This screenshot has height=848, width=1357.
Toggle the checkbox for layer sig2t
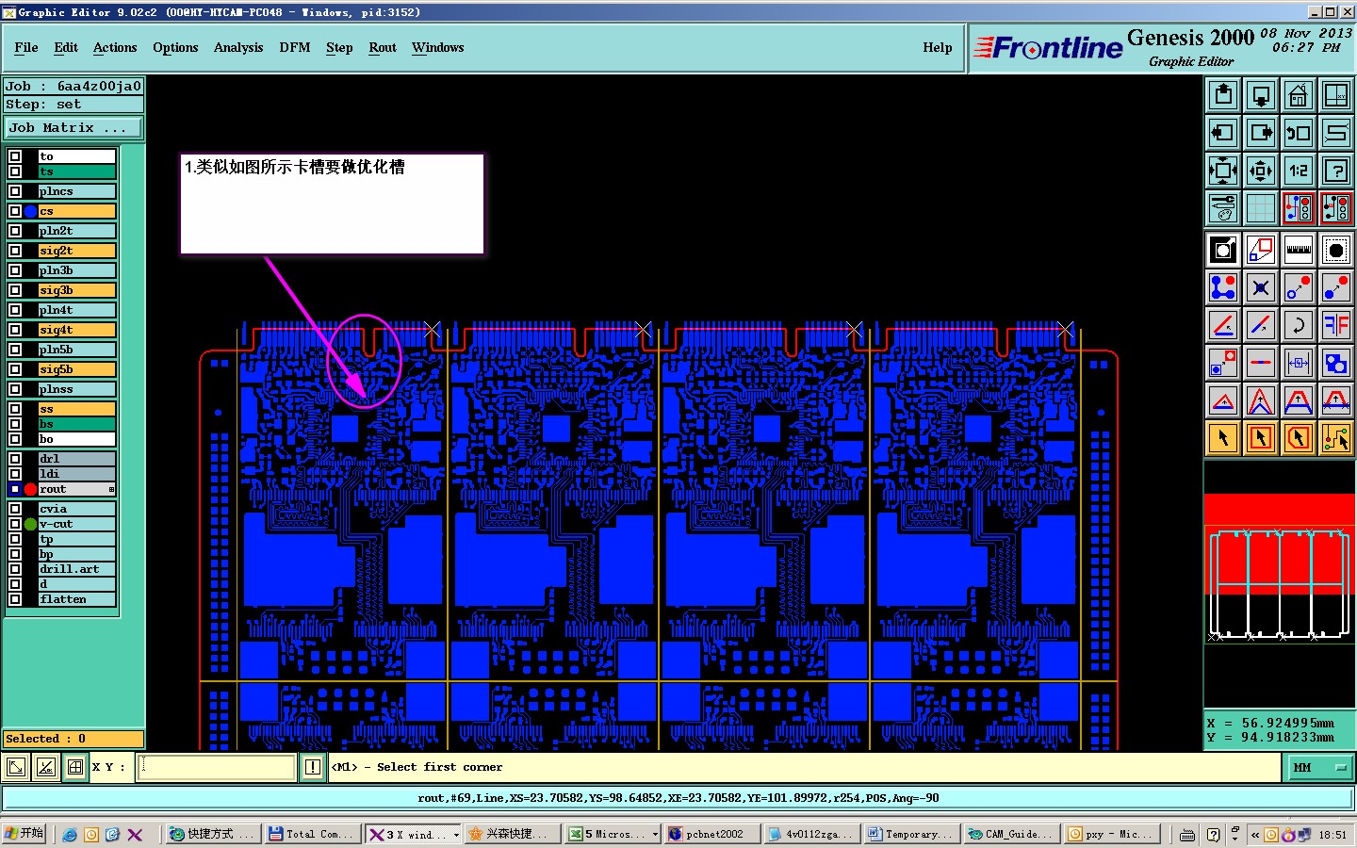pos(15,251)
